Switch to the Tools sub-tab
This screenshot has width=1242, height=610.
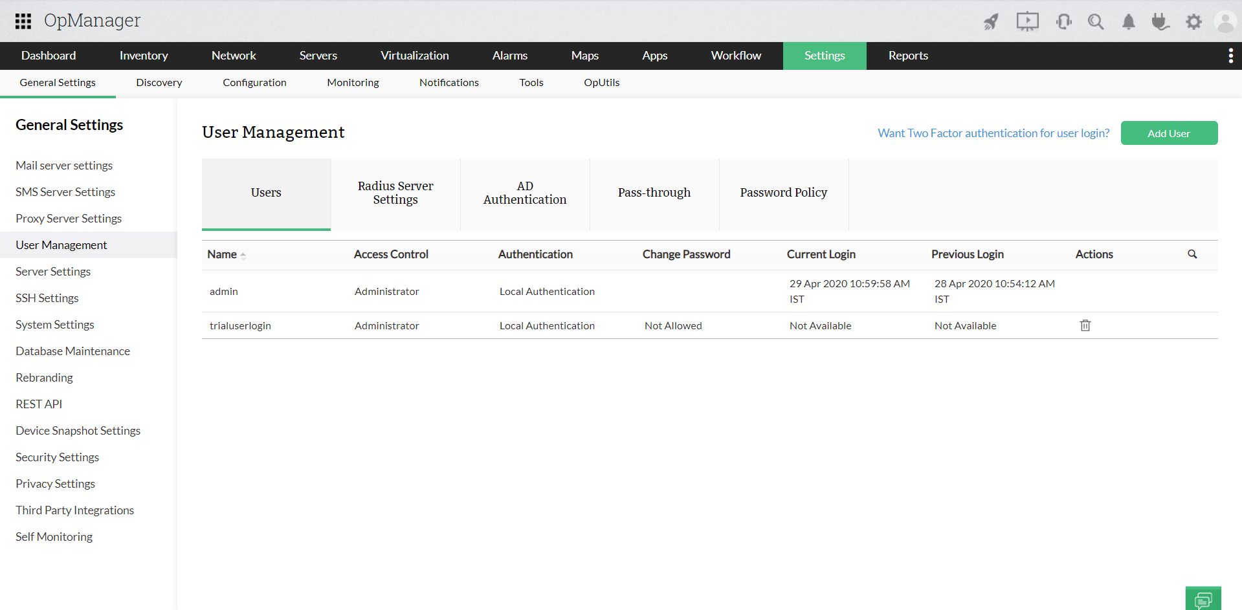pyautogui.click(x=531, y=83)
